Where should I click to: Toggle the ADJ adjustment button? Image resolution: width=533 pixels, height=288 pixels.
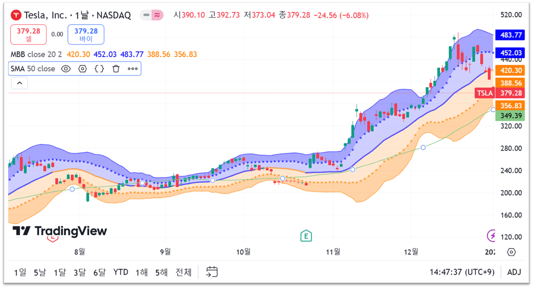tap(514, 272)
